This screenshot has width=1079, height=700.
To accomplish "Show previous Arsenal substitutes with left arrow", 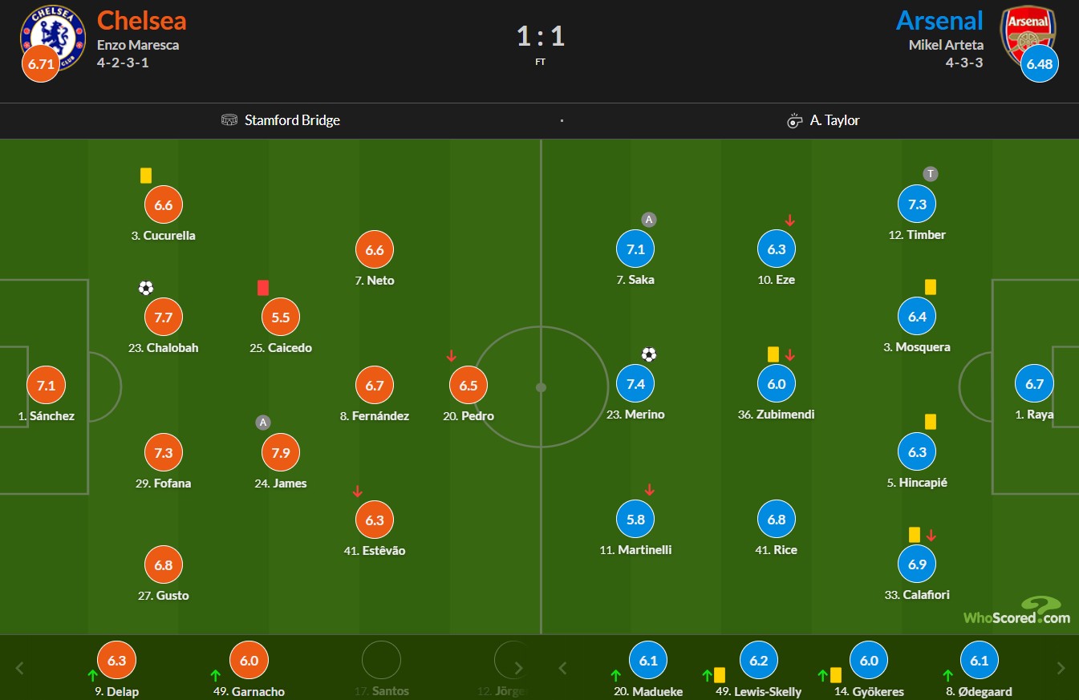I will click(x=563, y=668).
